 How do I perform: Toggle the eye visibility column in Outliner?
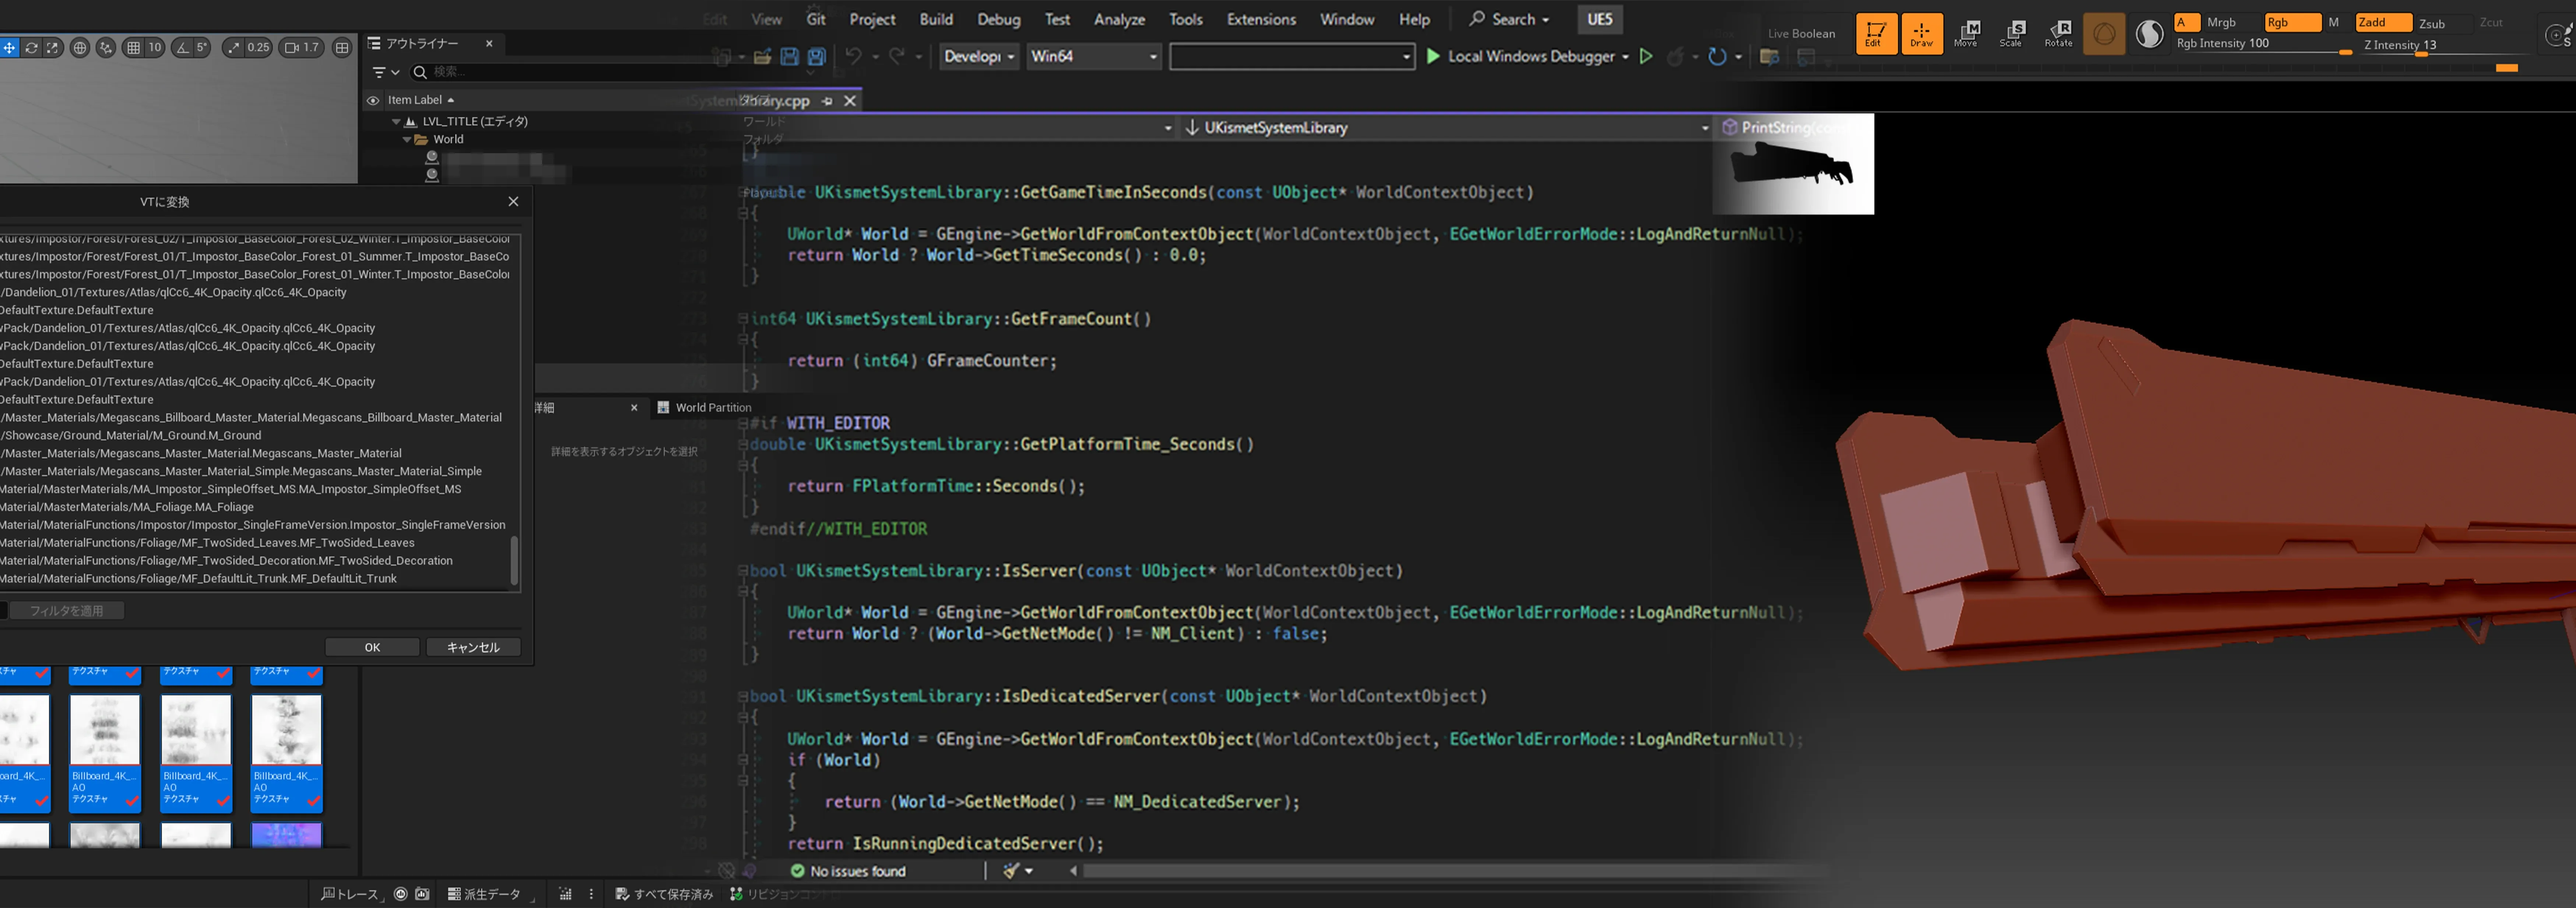(x=373, y=100)
